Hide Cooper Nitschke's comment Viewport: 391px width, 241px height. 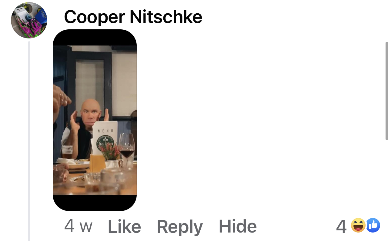coord(238,226)
